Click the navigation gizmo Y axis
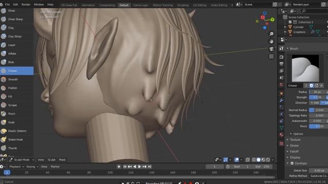This screenshot has width=328, height=184. coord(272,19)
